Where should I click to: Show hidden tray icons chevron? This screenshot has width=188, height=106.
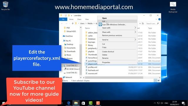[x=155, y=103]
